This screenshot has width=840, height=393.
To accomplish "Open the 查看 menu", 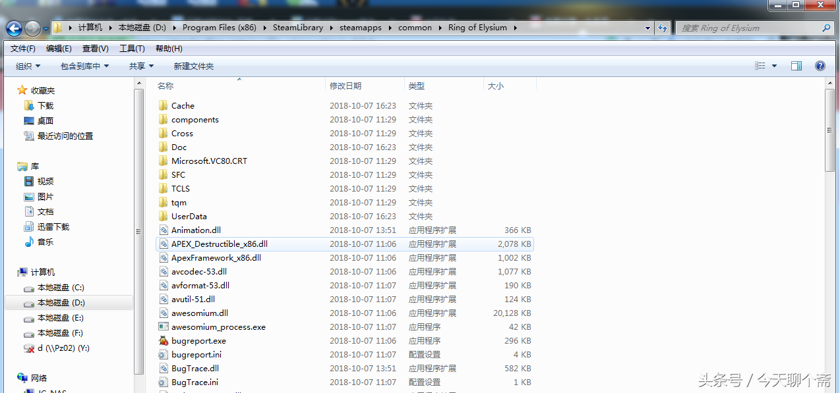I will (94, 48).
